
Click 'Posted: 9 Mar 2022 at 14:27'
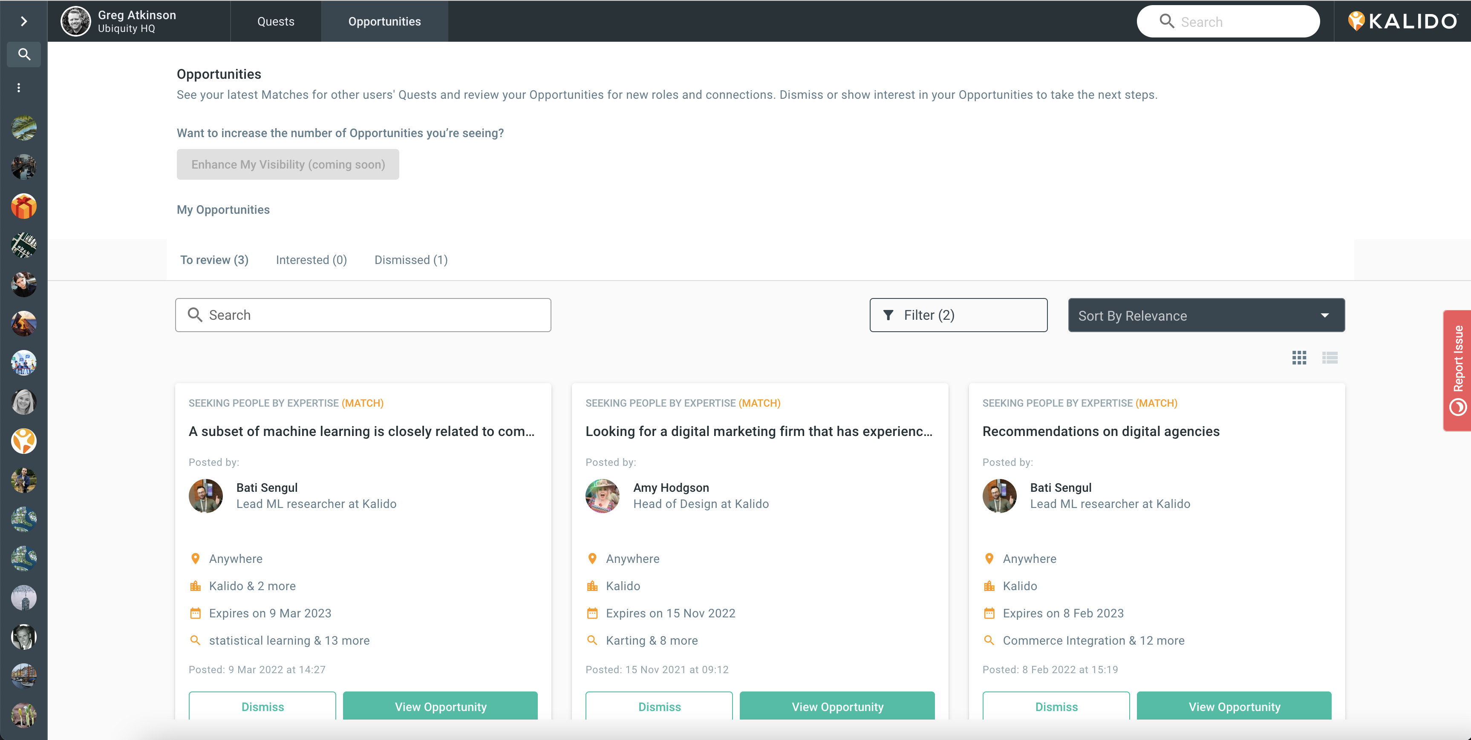coord(257,670)
